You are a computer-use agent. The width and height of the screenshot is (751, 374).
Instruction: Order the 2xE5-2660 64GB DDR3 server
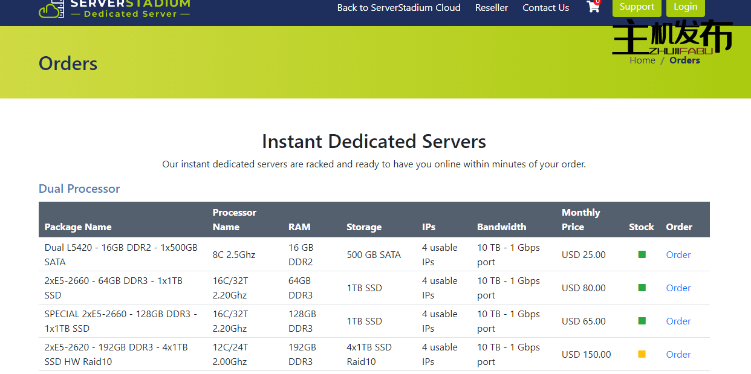[678, 288]
